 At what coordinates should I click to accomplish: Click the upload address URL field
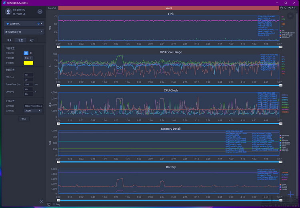point(34,106)
